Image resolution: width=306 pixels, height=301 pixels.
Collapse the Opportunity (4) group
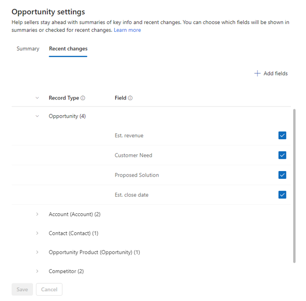pos(37,116)
